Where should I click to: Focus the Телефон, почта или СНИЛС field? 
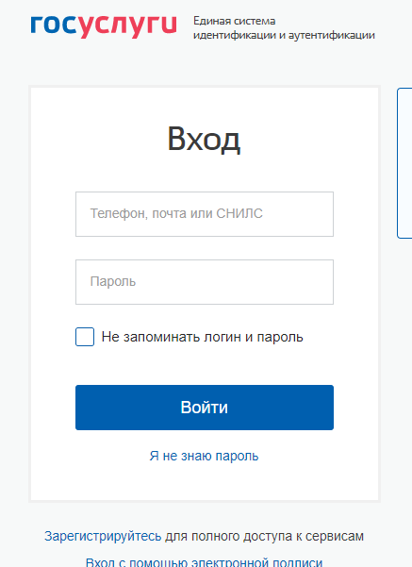point(205,214)
